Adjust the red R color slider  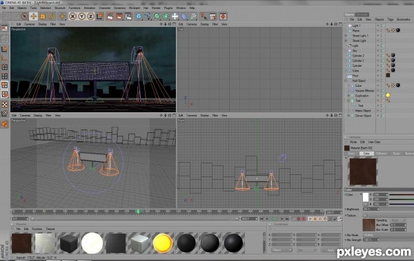pos(402,195)
